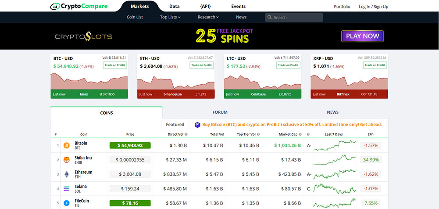Click Shiba Inu price $ 0.00002955
The image size is (439, 209).
pyautogui.click(x=130, y=160)
